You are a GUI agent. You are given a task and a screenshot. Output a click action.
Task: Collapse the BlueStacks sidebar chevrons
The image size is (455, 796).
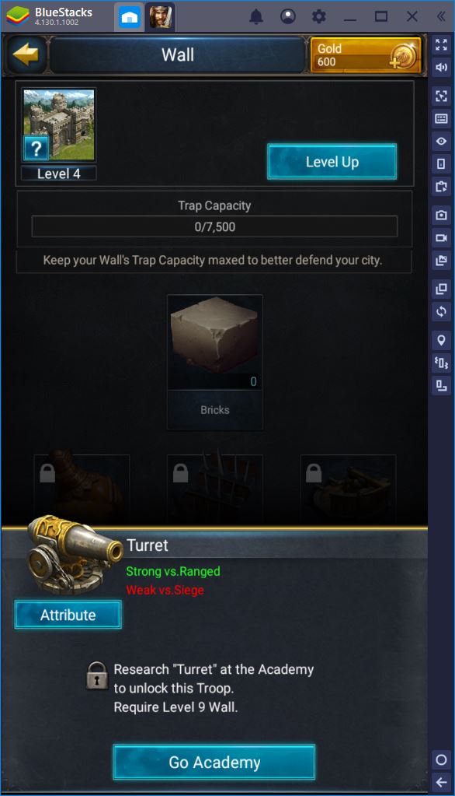point(441,17)
